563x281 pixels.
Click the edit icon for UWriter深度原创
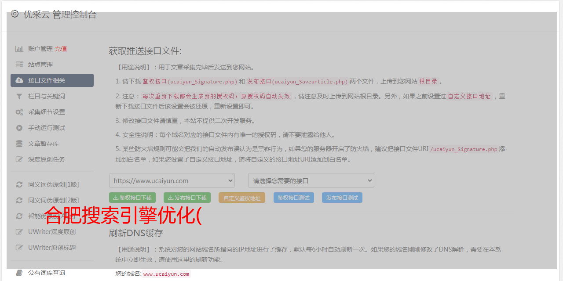19,232
